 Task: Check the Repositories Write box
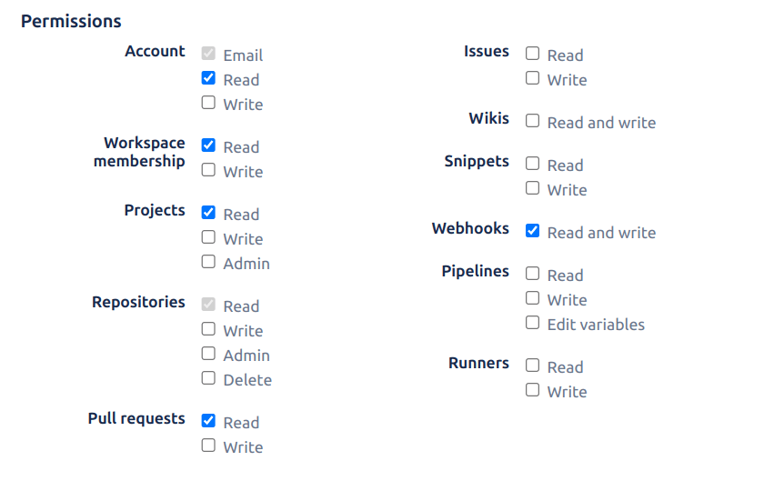click(x=208, y=330)
